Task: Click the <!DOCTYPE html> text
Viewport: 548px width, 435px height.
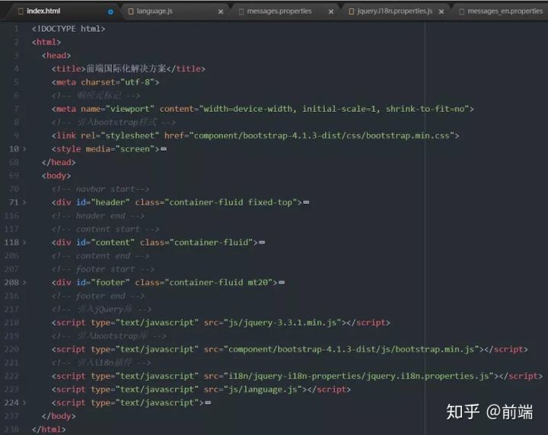Action: [x=68, y=29]
